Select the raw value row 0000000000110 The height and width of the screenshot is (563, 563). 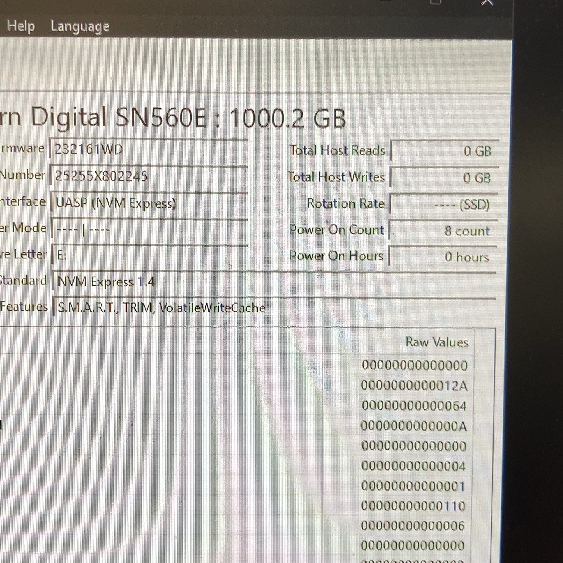413,506
